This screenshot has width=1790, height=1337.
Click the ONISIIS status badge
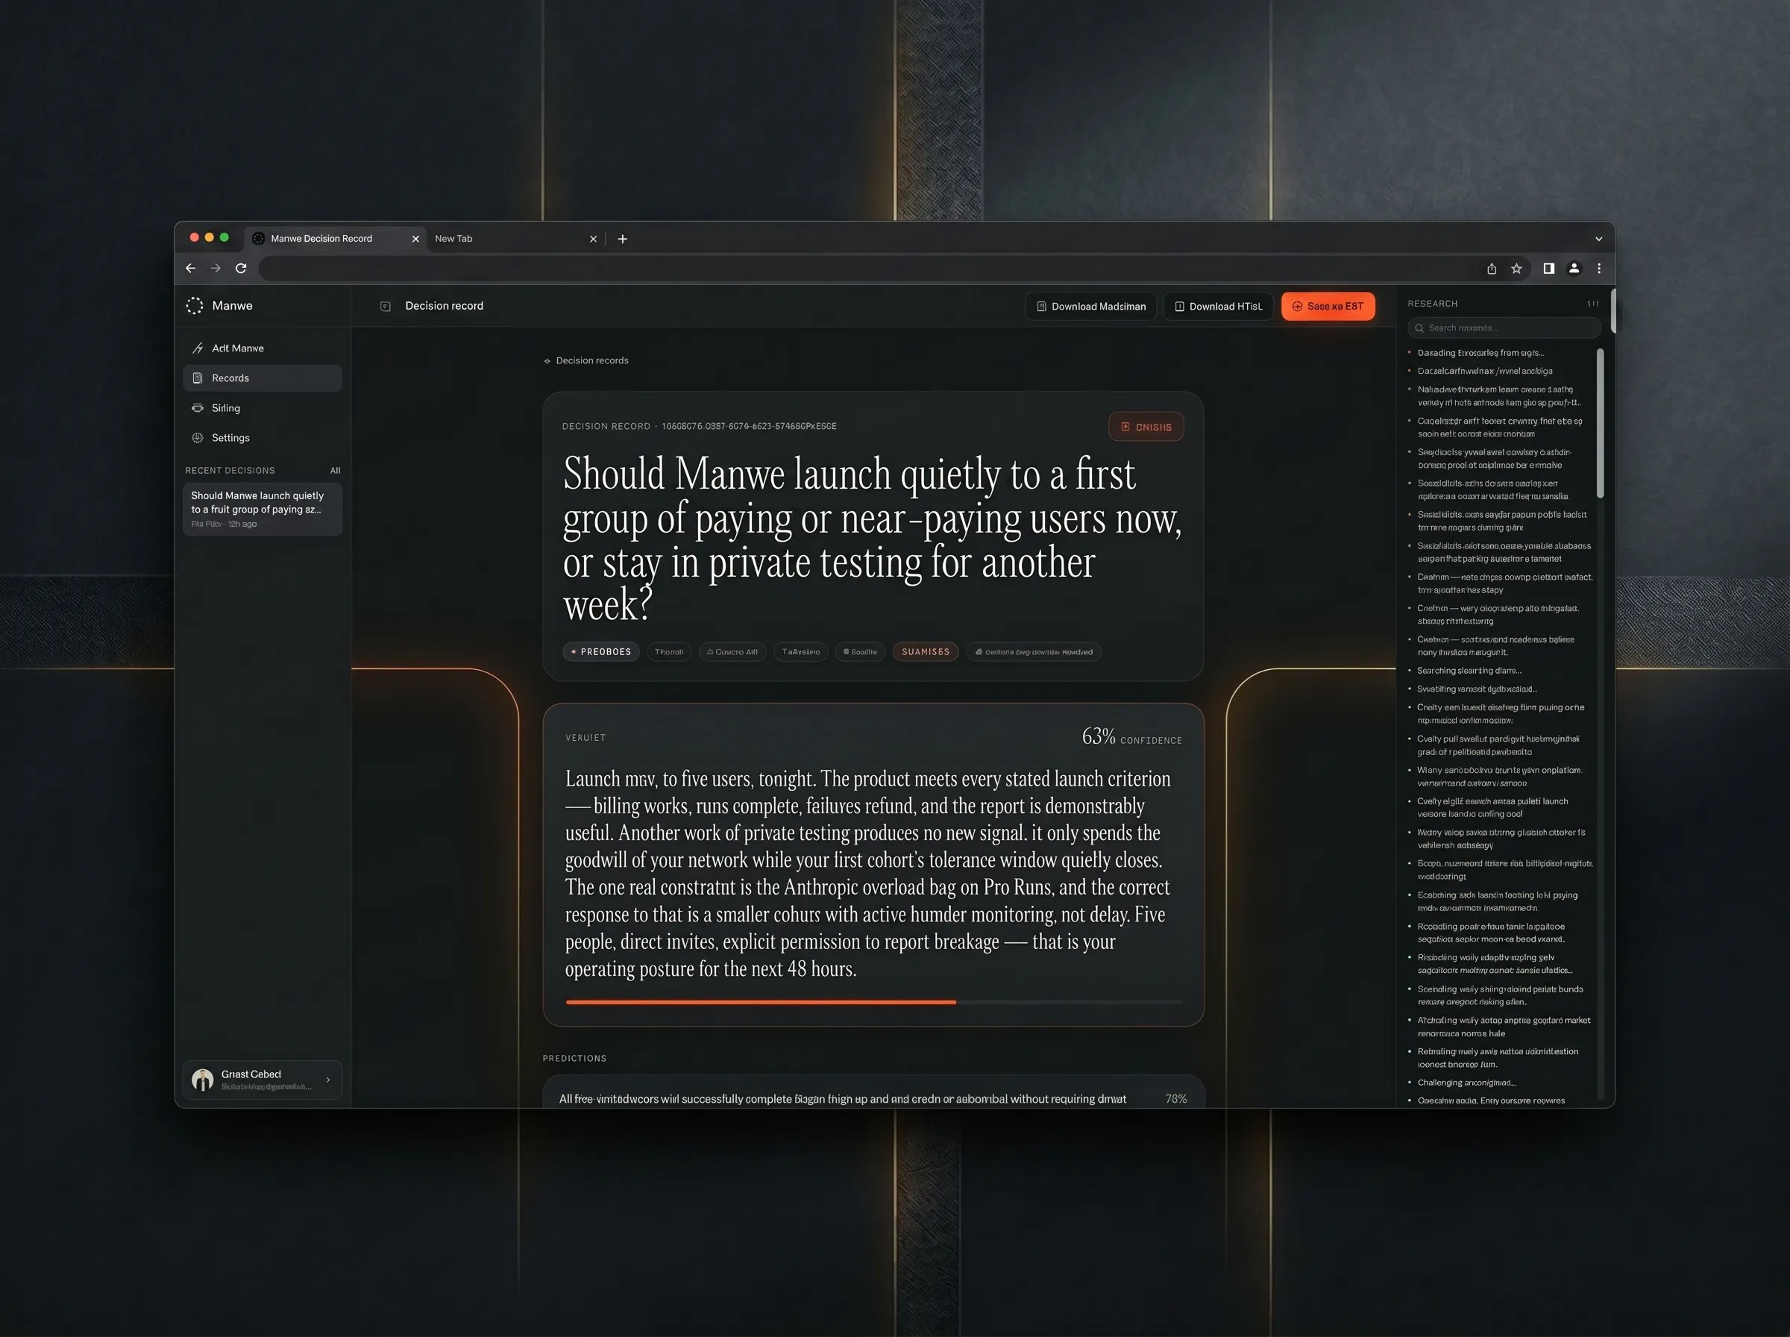1146,427
